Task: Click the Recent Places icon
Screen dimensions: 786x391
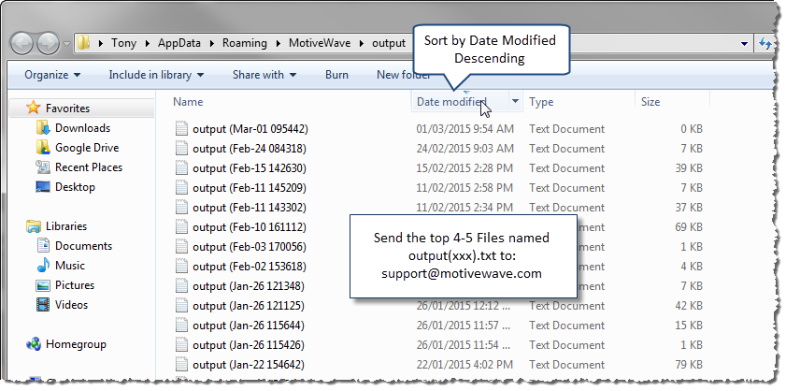Action: point(43,167)
